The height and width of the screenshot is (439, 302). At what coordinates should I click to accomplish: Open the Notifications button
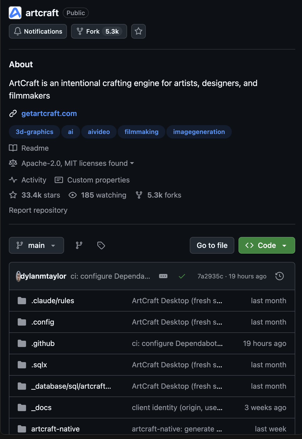coord(38,31)
